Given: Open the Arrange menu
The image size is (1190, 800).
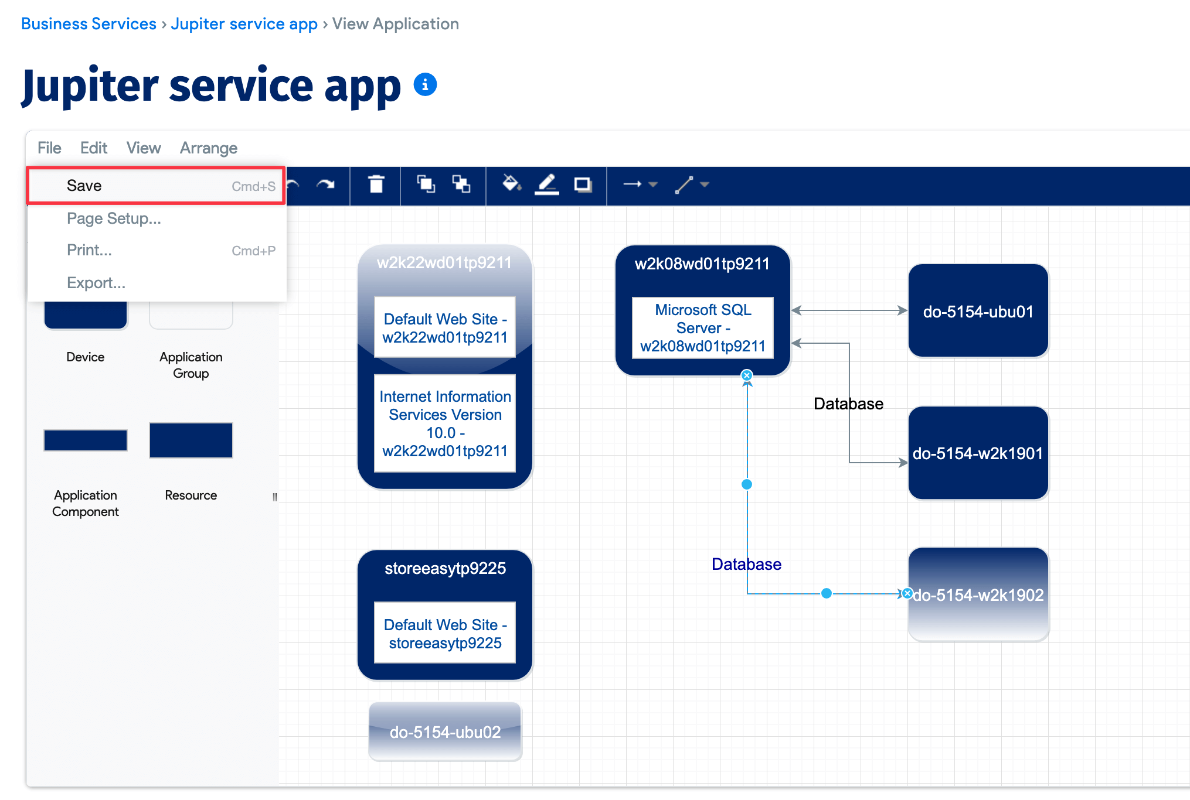Looking at the screenshot, I should pyautogui.click(x=208, y=148).
